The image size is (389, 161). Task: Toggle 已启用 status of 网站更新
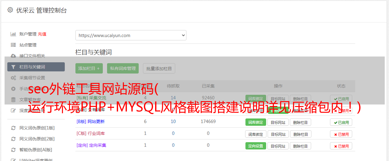click(341, 122)
